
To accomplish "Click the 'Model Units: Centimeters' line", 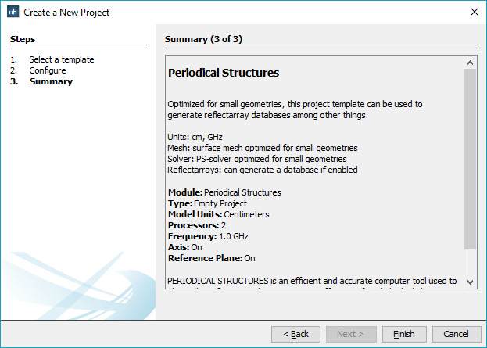I will click(219, 214).
